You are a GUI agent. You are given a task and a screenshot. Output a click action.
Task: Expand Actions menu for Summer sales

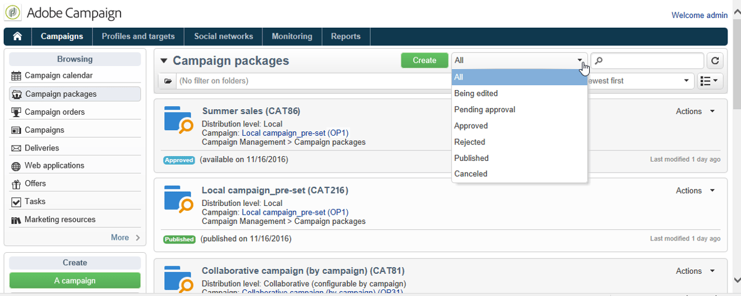pos(695,112)
